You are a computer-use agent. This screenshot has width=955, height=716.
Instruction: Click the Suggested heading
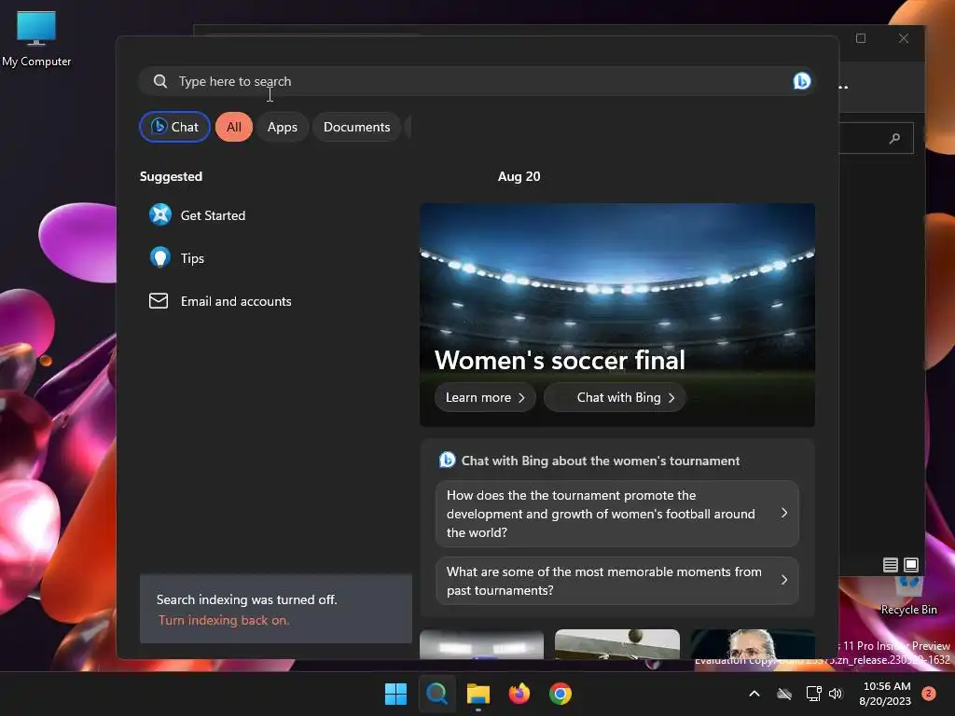pos(172,176)
